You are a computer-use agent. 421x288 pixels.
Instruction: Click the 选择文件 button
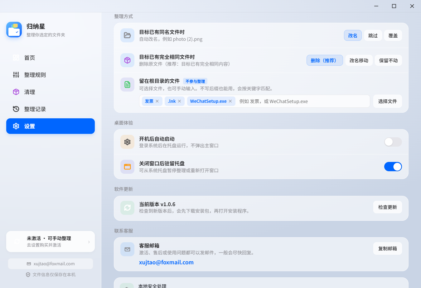(388, 101)
